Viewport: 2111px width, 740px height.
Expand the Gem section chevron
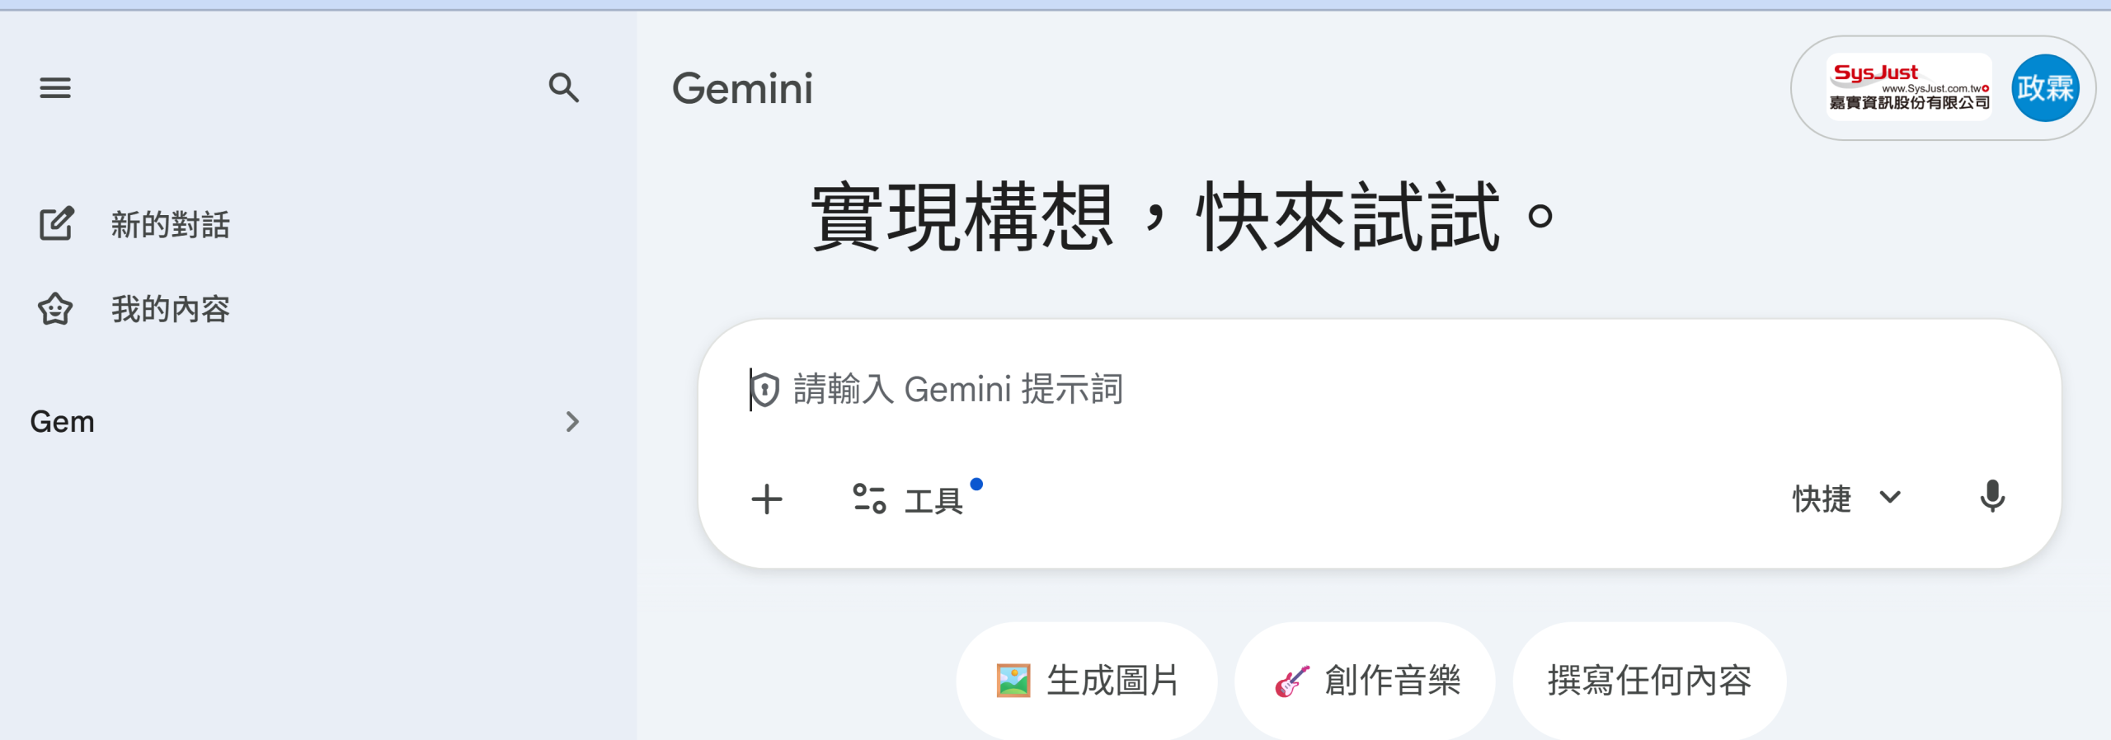572,422
